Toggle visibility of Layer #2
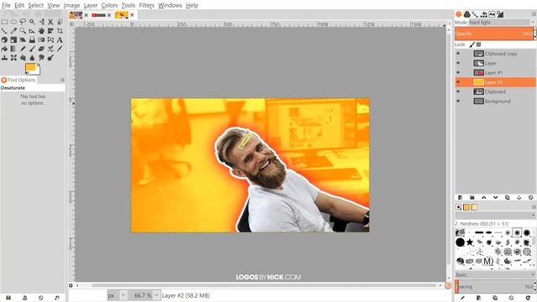The height and width of the screenshot is (302, 537). (x=458, y=82)
